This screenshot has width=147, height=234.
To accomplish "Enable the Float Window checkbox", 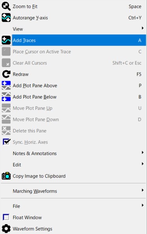I will point(6,217).
